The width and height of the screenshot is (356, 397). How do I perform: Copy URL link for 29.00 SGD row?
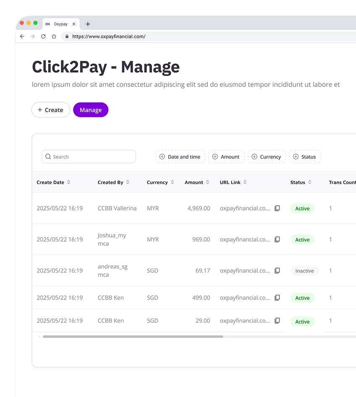click(x=277, y=321)
